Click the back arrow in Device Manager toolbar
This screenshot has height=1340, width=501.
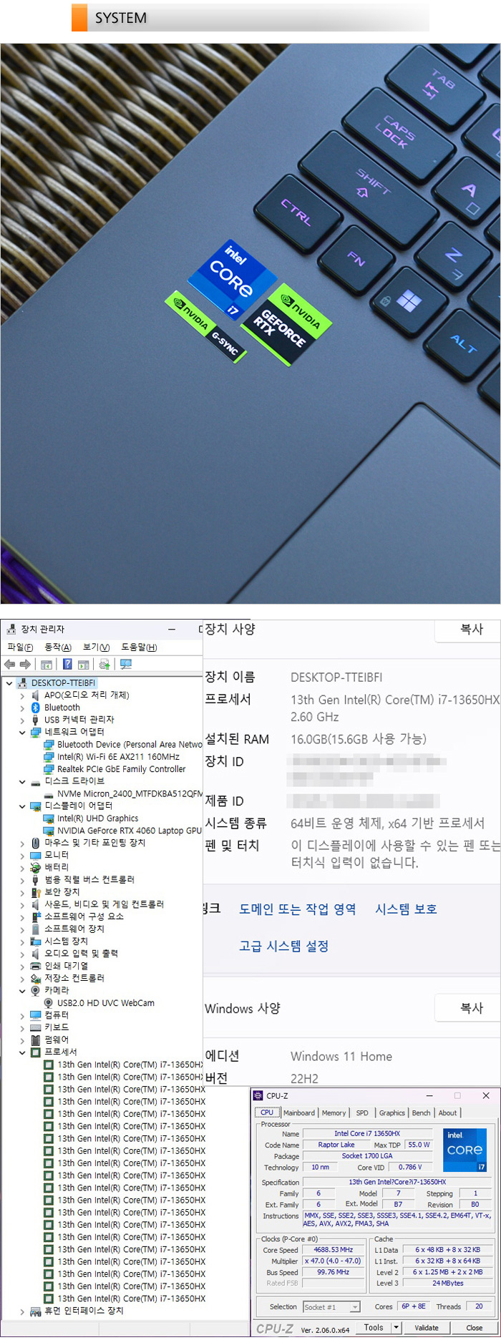pyautogui.click(x=9, y=664)
